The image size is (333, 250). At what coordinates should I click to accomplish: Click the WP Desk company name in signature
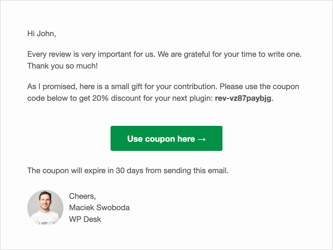(85, 219)
